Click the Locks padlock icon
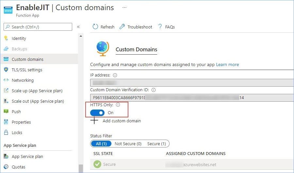 (6, 132)
